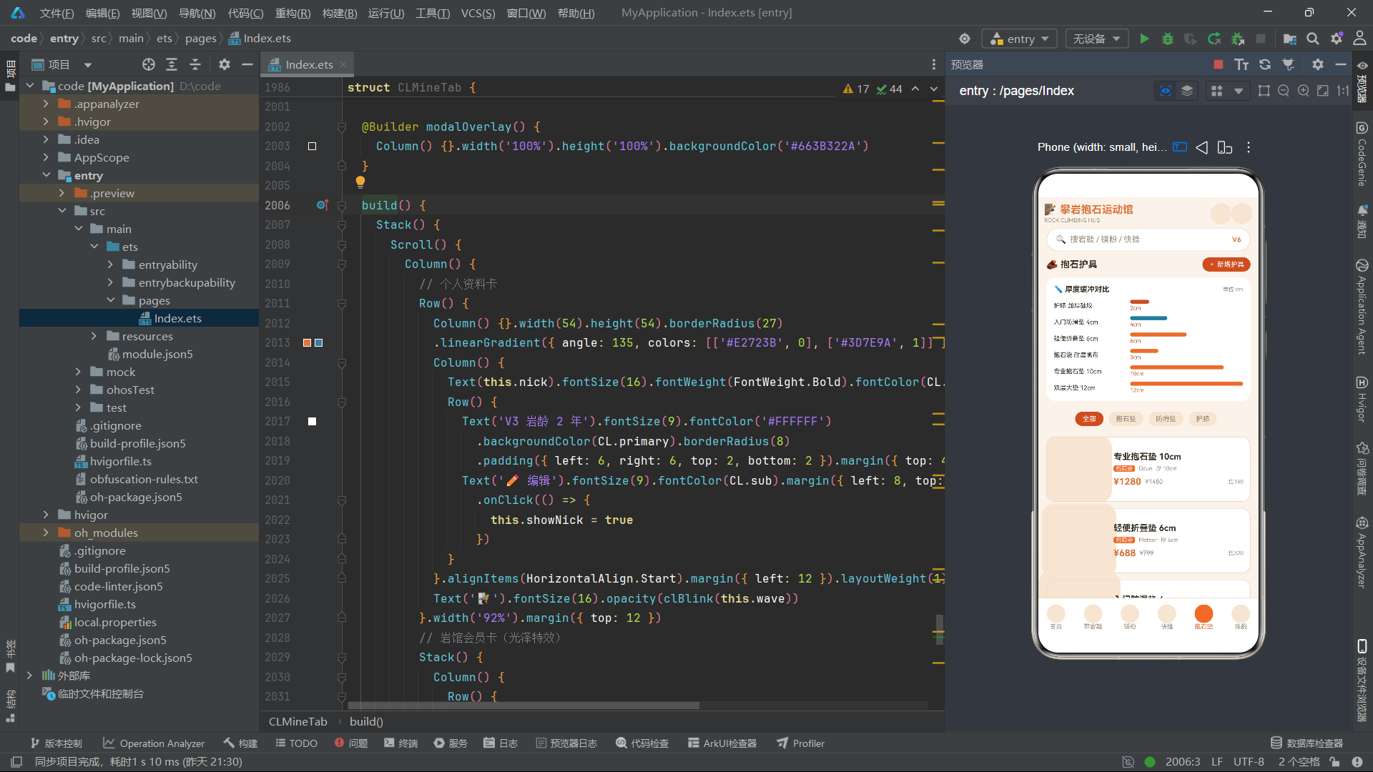Toggle the blue device-type icon beside Phone label

1180,147
